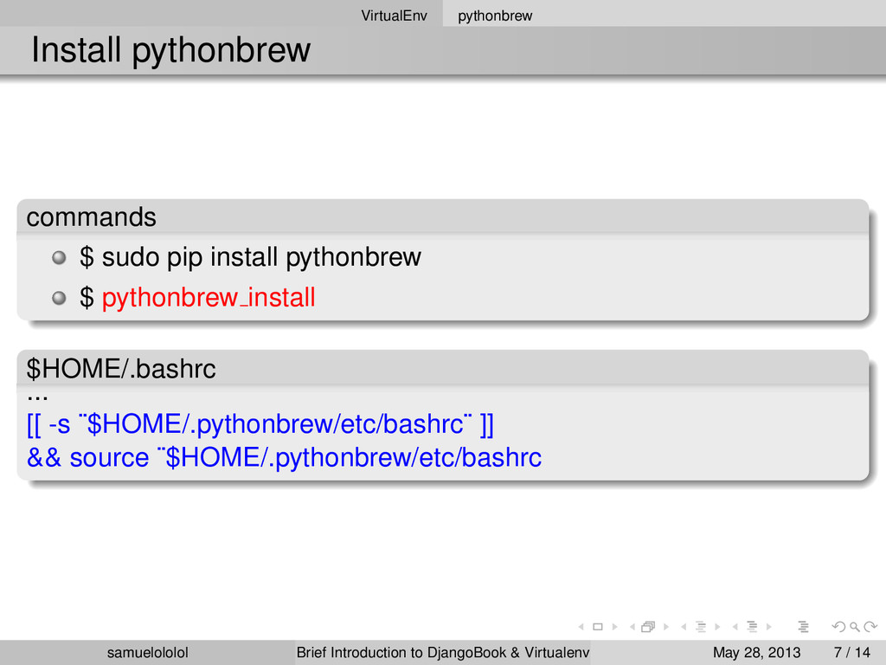Jump to next frame arrow
This screenshot has width=886, height=665.
click(x=666, y=627)
